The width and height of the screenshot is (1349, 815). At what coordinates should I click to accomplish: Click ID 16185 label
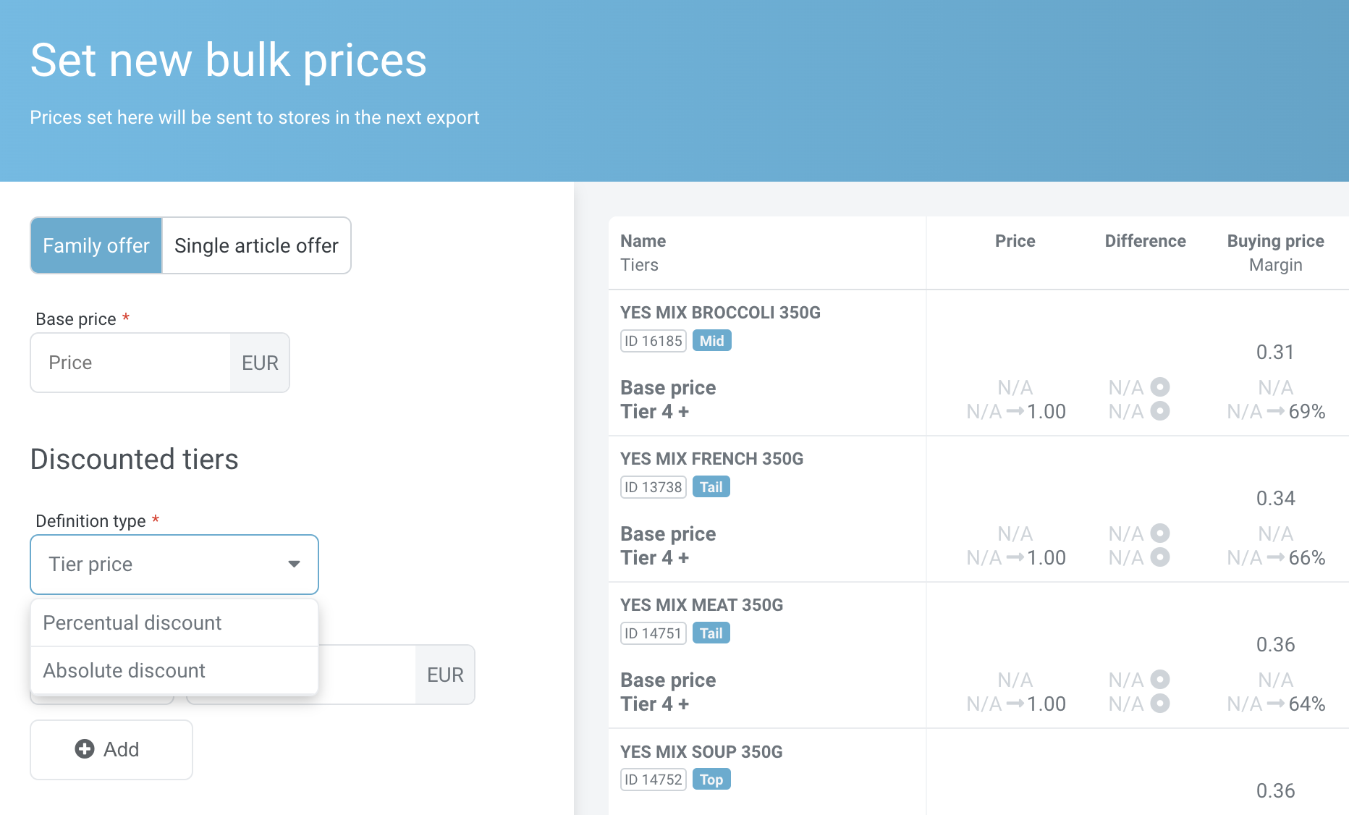click(x=654, y=341)
